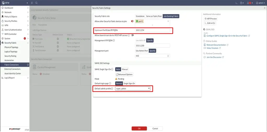Open Logical Topology page

tap(11, 51)
